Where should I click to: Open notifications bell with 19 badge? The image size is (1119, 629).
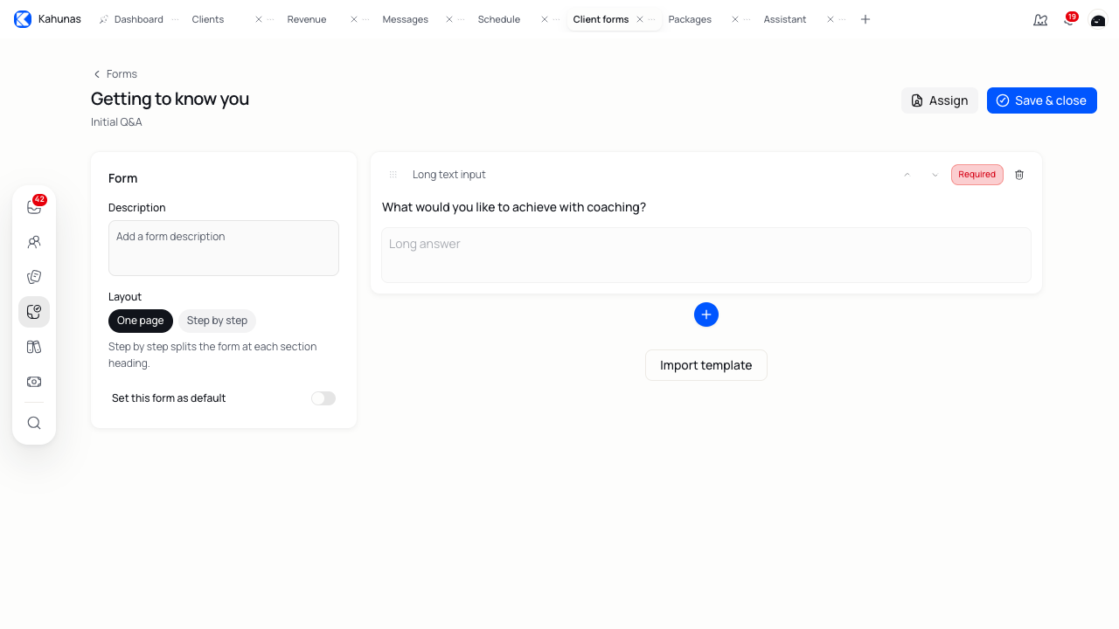[x=1069, y=19]
